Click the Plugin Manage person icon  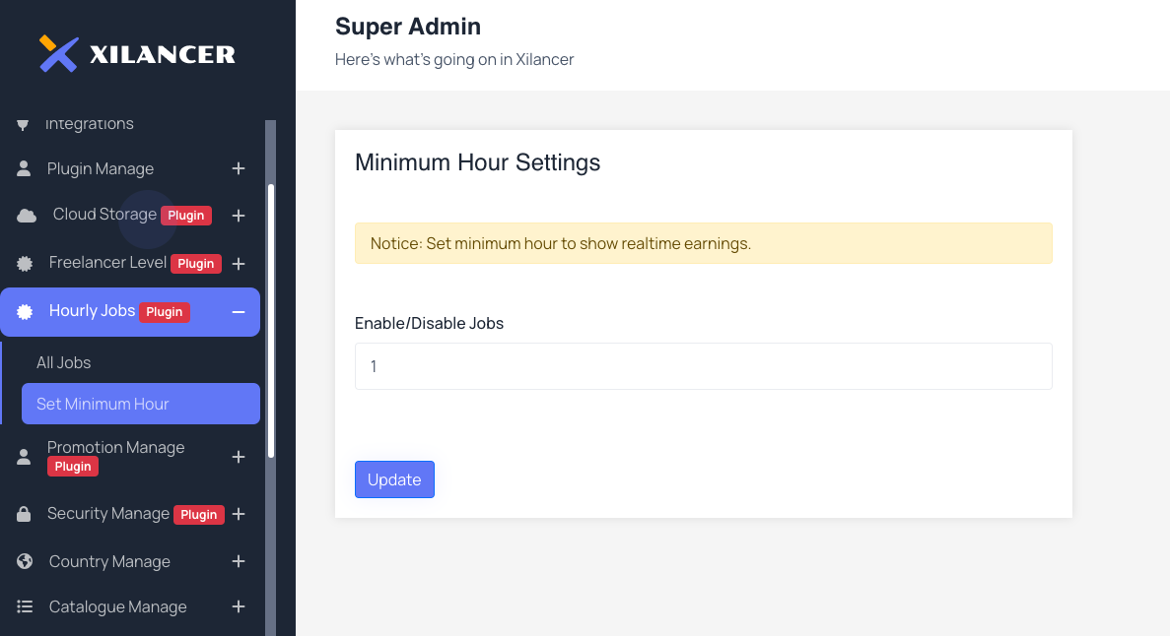23,168
